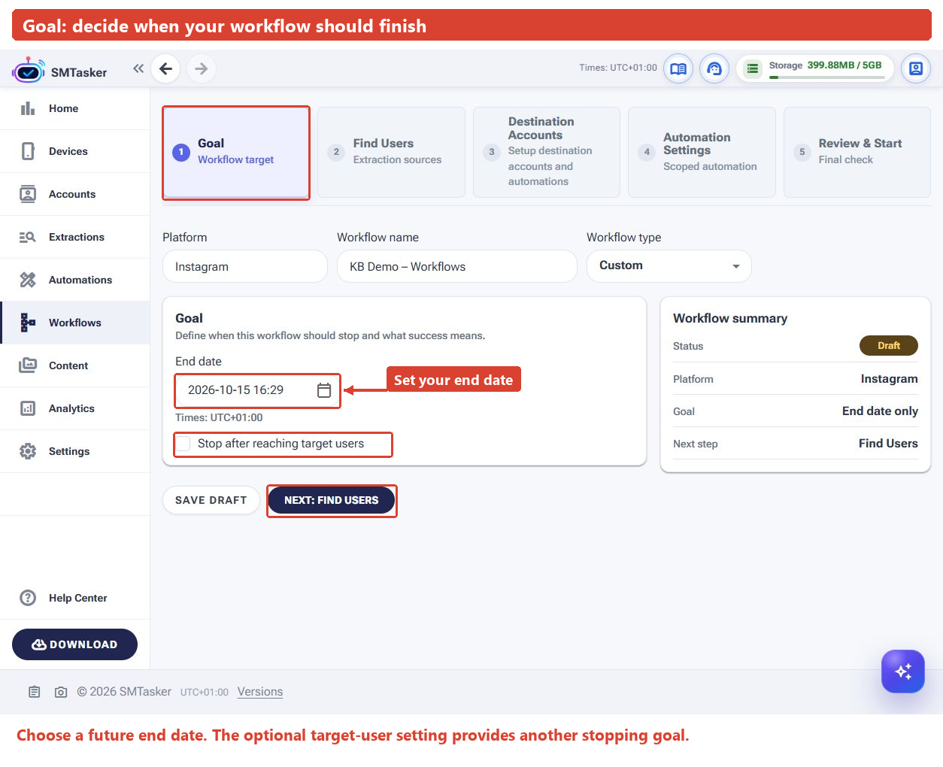Click the Settings gear icon
Viewport: 943px width, 767px height.
point(28,451)
